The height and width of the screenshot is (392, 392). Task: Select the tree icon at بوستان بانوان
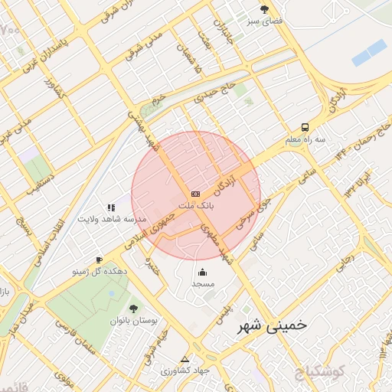point(133,309)
